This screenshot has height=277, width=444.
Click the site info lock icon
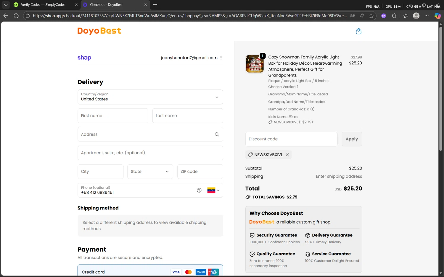click(28, 16)
